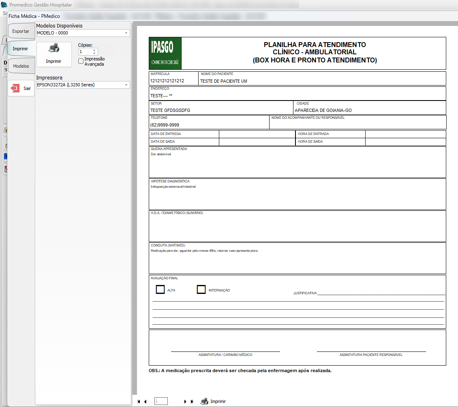Enable Impressão Avançada checkbox
This screenshot has height=407, width=458.
[x=81, y=61]
